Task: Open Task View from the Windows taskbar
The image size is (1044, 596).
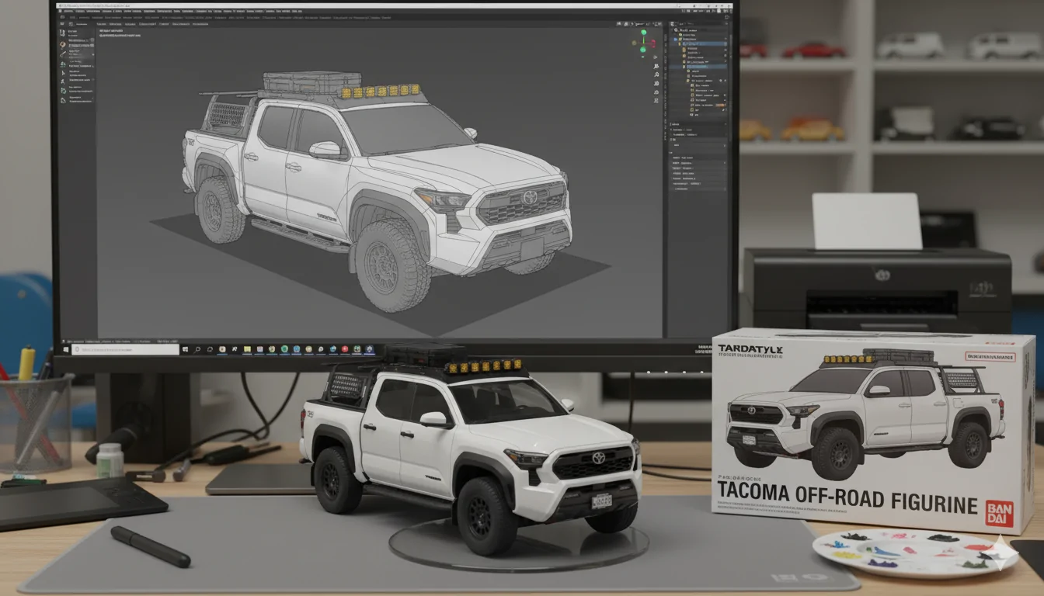Action: pyautogui.click(x=186, y=349)
